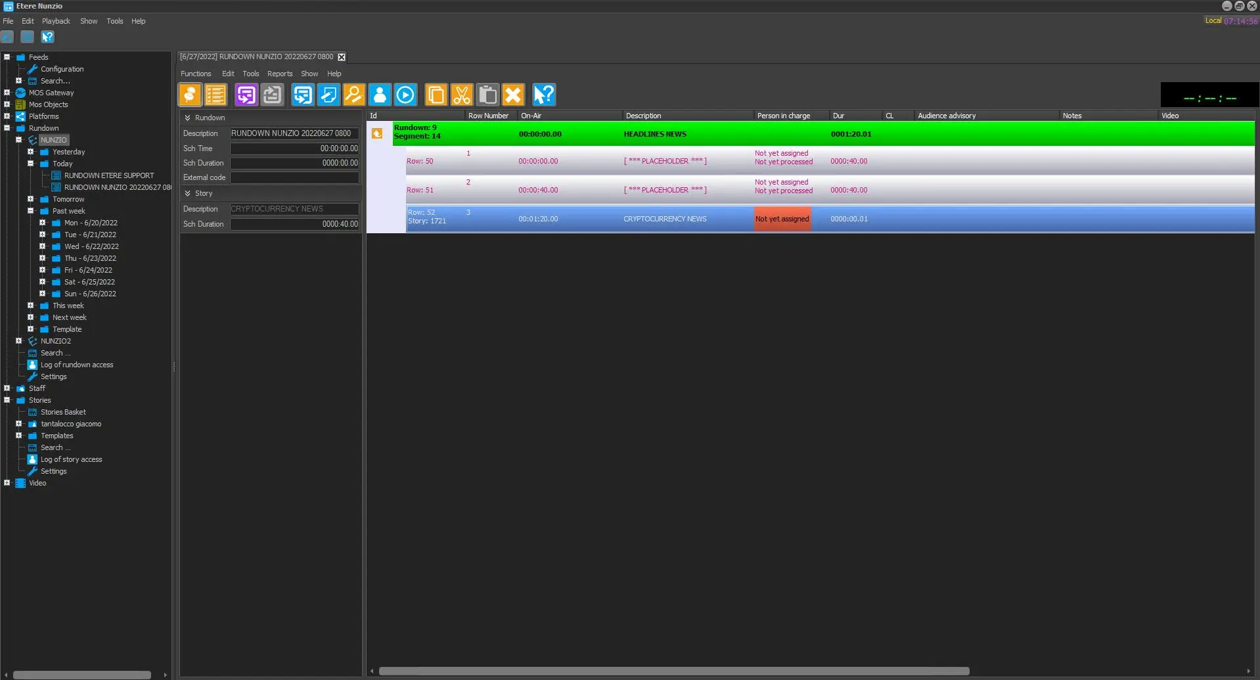Click the orange scissors cut icon
Viewport: 1260px width, 680px height.
pyautogui.click(x=462, y=95)
